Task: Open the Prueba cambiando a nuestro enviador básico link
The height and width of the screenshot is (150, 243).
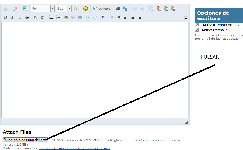Action: [x=74, y=148]
